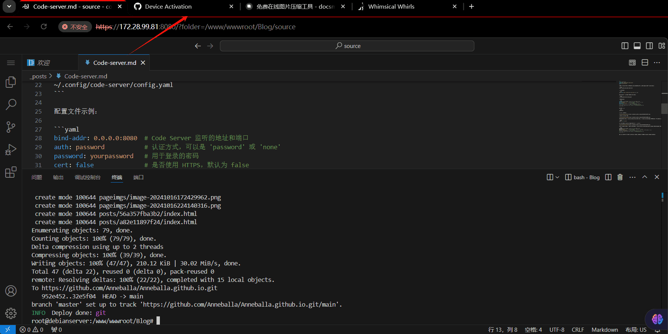Close the Code-server.md editor tab
The image size is (668, 334).
143,63
